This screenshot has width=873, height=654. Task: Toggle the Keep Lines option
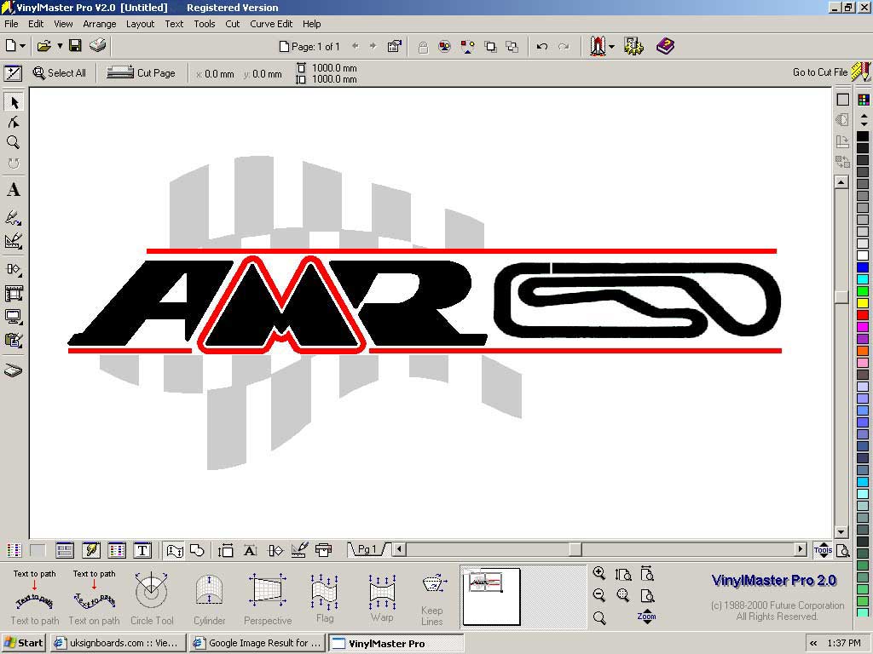pyautogui.click(x=432, y=599)
